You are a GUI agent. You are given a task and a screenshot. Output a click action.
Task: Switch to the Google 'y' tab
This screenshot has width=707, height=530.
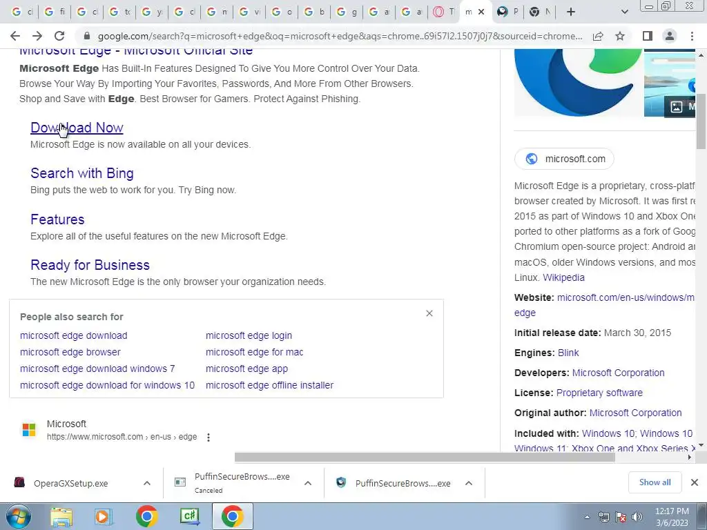pyautogui.click(x=153, y=12)
